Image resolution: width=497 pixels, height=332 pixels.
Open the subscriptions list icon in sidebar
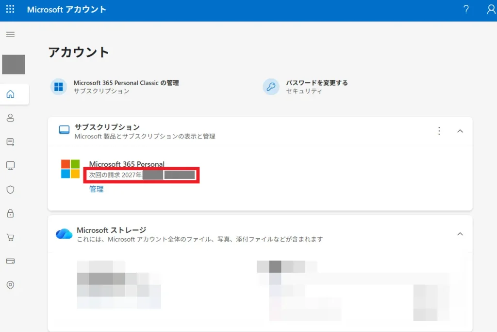pos(11,142)
